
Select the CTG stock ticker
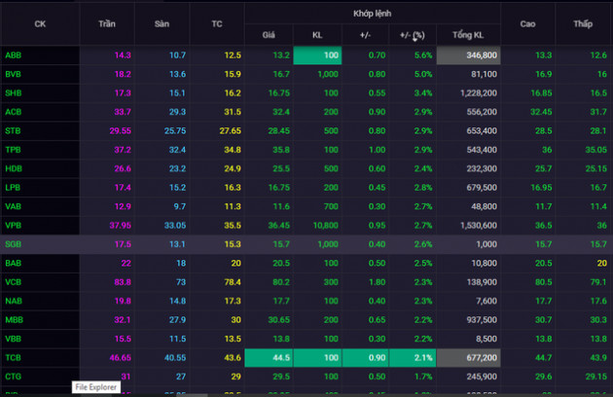click(x=13, y=377)
